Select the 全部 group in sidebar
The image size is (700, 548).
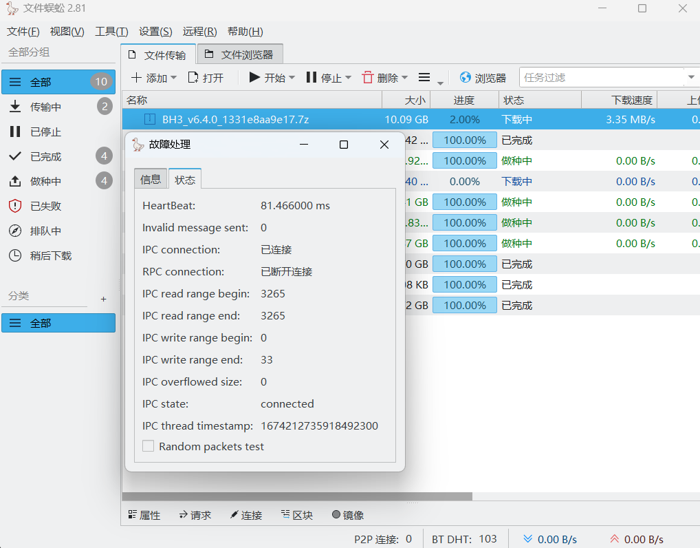pos(58,82)
